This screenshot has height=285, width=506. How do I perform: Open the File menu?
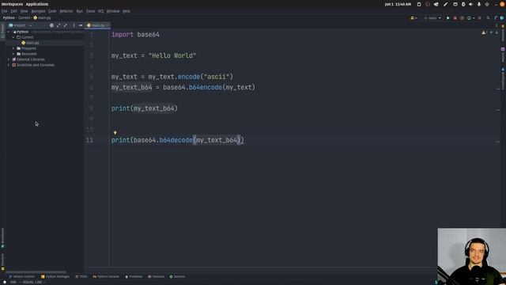point(5,11)
